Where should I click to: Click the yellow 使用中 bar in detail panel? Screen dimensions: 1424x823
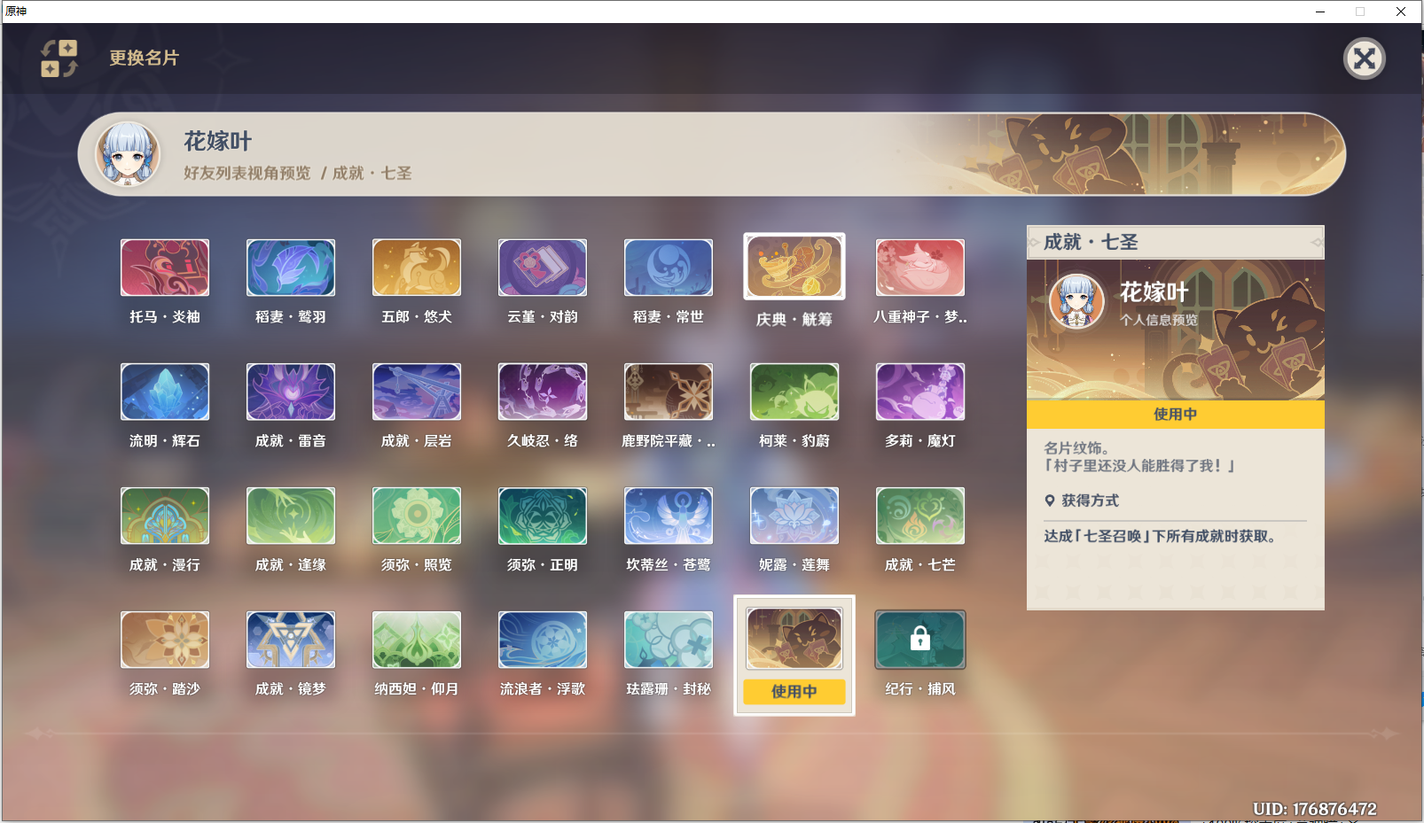click(1176, 415)
